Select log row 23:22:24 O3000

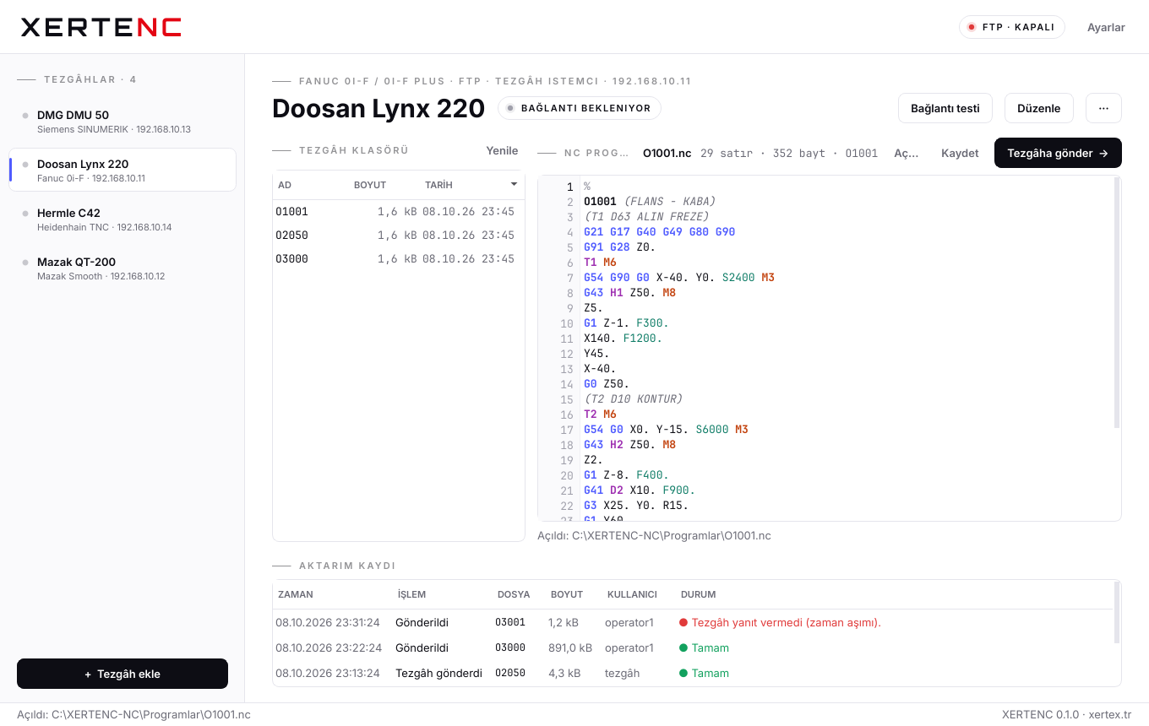tap(693, 647)
